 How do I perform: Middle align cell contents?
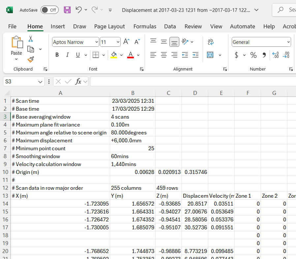[164, 42]
